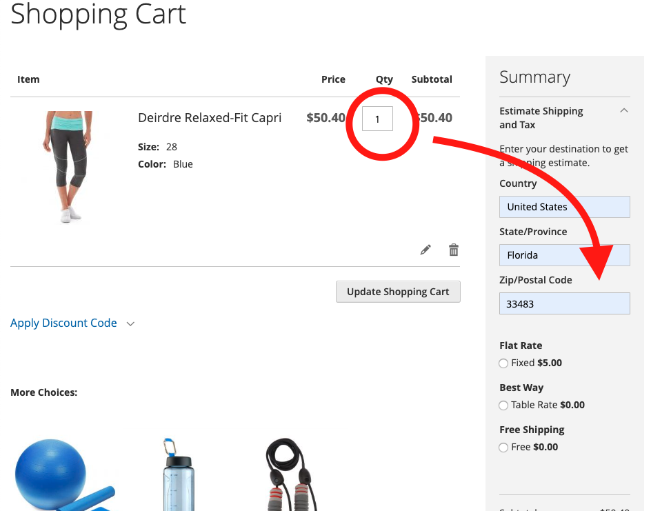The image size is (651, 511).
Task: Click the trash can remove item icon
Action: coord(454,250)
